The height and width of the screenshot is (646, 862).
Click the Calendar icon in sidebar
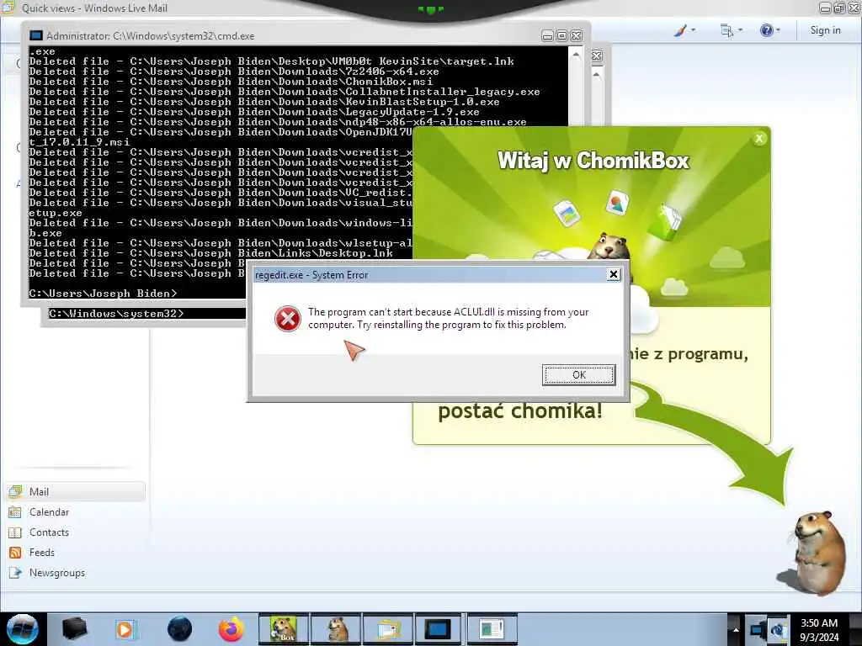coord(15,512)
